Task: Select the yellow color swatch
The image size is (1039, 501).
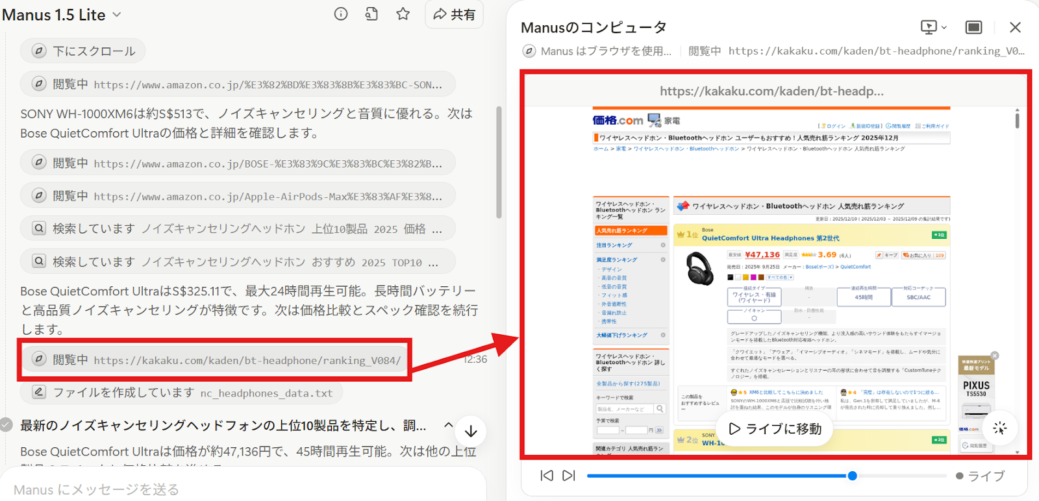Action: (745, 277)
